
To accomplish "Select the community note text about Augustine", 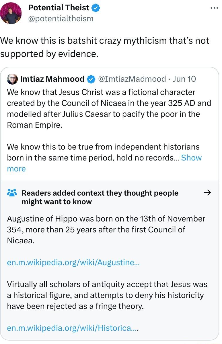I will (106, 229).
